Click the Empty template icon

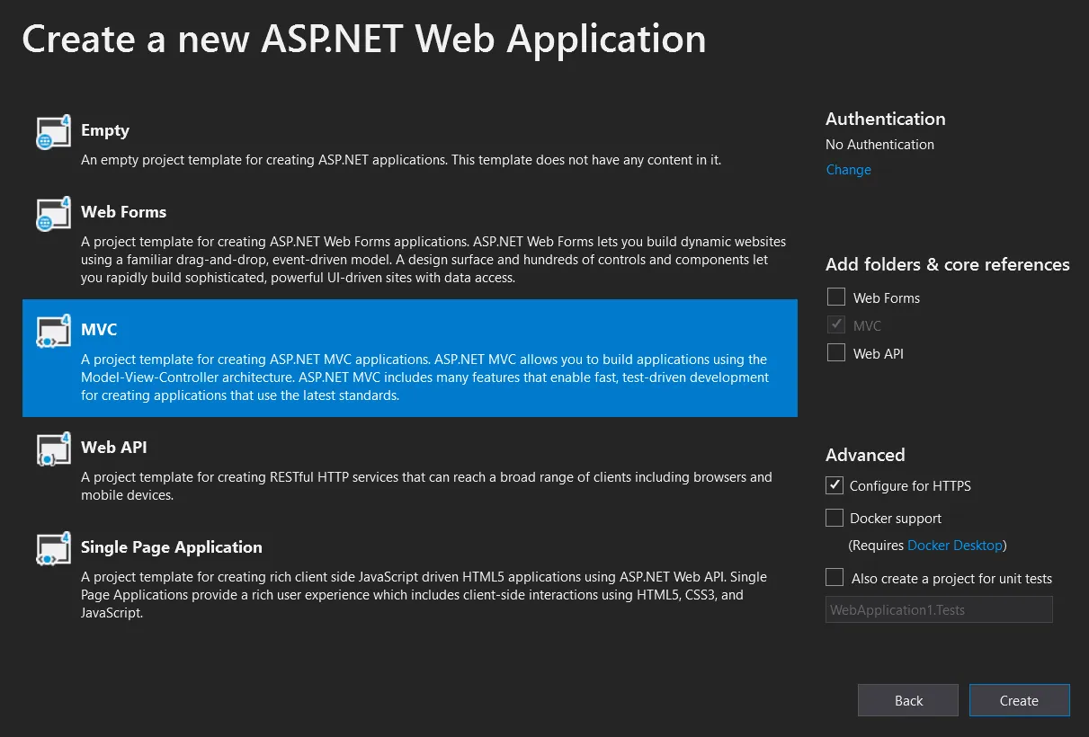(x=53, y=132)
